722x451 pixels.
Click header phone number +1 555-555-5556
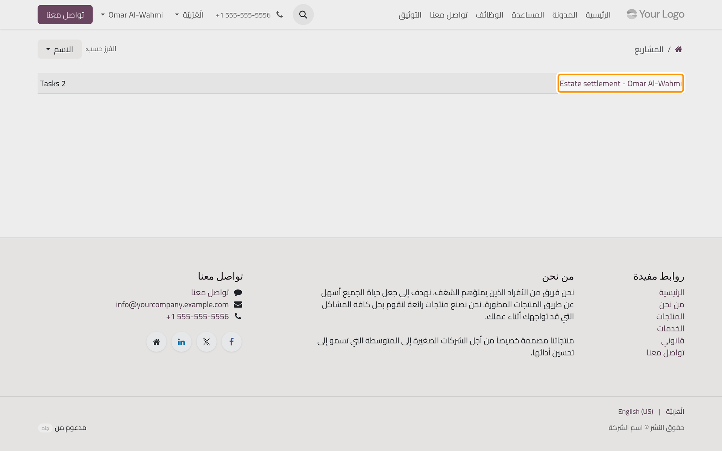pos(243,15)
